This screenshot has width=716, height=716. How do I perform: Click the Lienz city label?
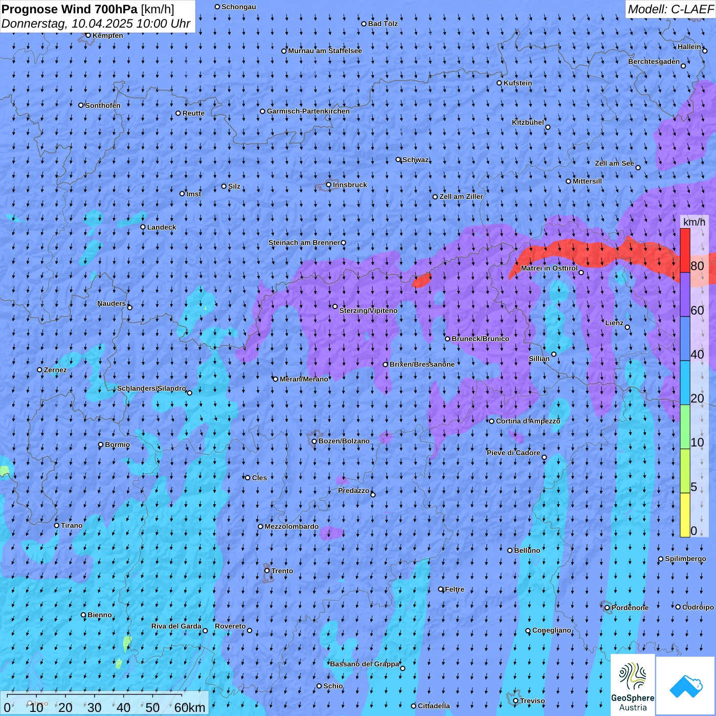[614, 323]
